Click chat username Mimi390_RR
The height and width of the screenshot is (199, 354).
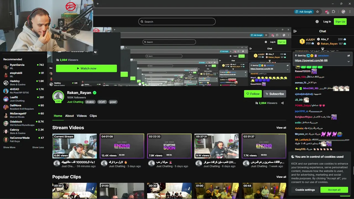click(x=311, y=88)
